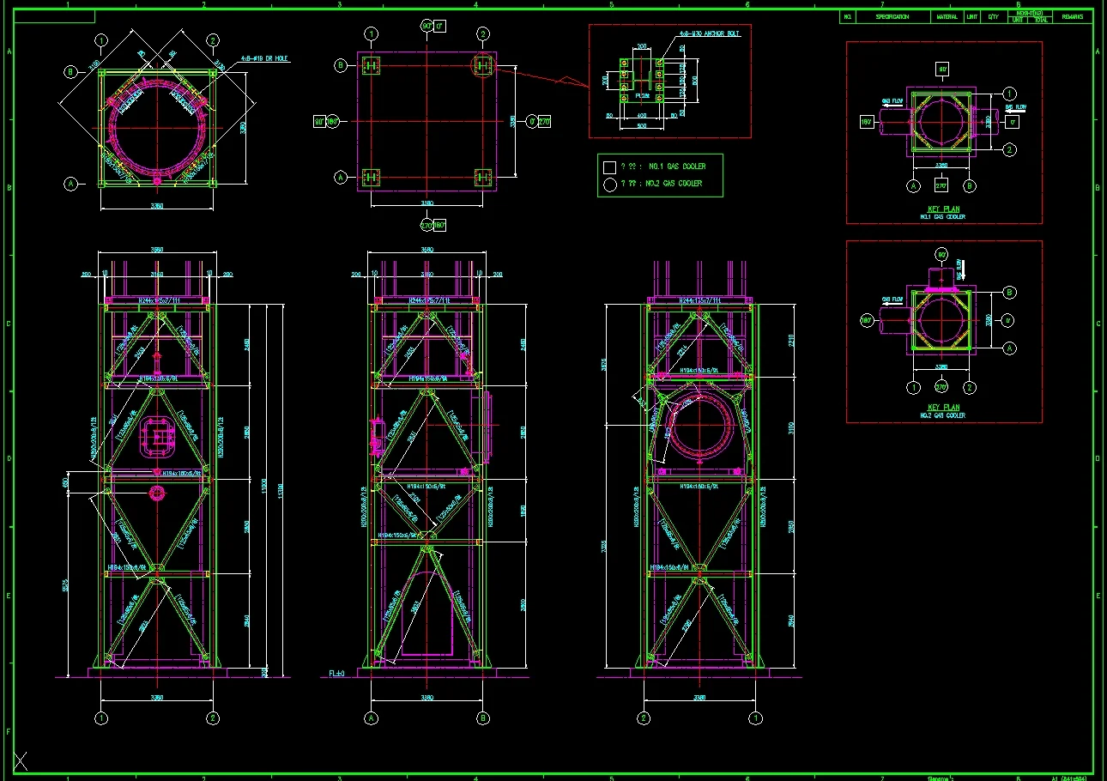Click the SPECIFICATION header in title block
Image resolution: width=1107 pixels, height=781 pixels.
pyautogui.click(x=892, y=17)
